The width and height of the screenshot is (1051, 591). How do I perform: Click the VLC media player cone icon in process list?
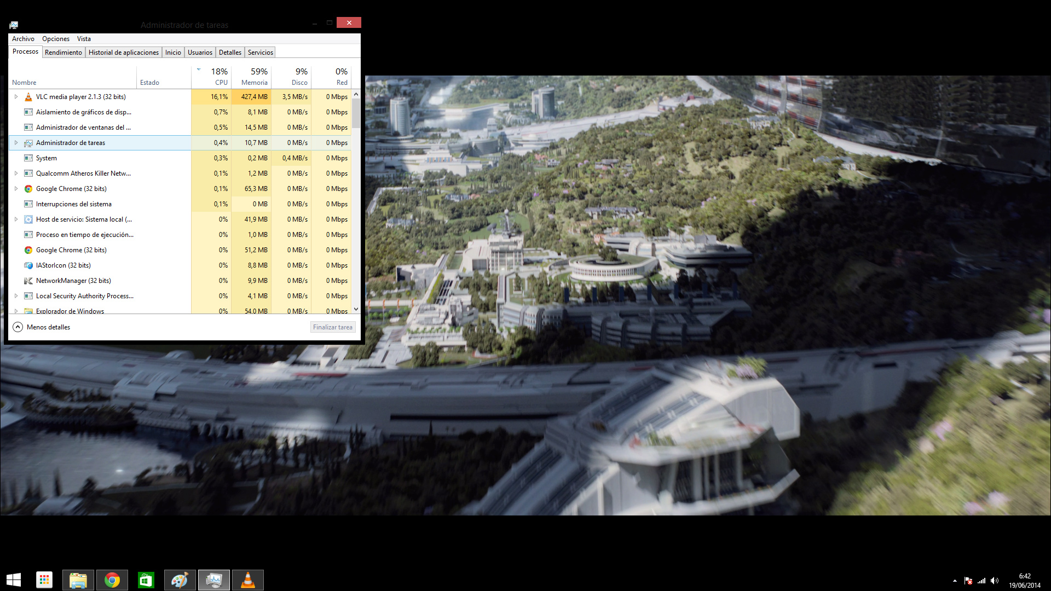pos(28,97)
